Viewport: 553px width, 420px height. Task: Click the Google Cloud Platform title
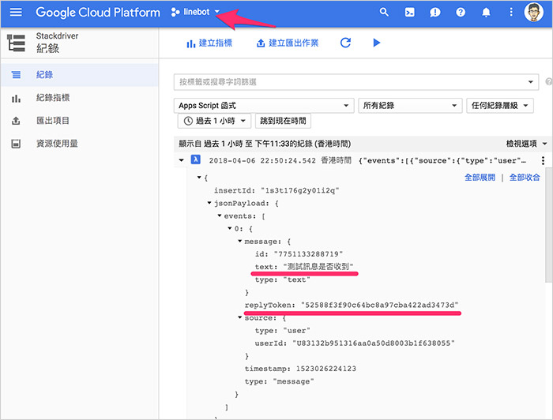(x=98, y=13)
